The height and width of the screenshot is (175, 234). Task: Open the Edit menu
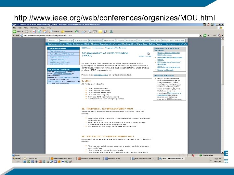[20, 28]
